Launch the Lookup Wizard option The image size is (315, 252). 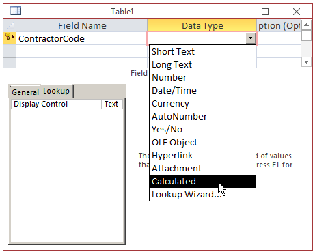click(x=202, y=195)
